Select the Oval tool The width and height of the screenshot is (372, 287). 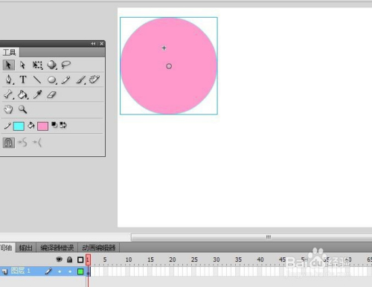(x=52, y=80)
